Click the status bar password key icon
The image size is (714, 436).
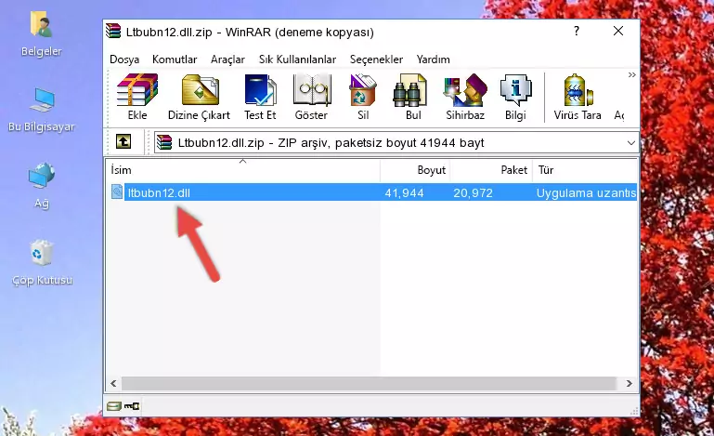(x=132, y=406)
